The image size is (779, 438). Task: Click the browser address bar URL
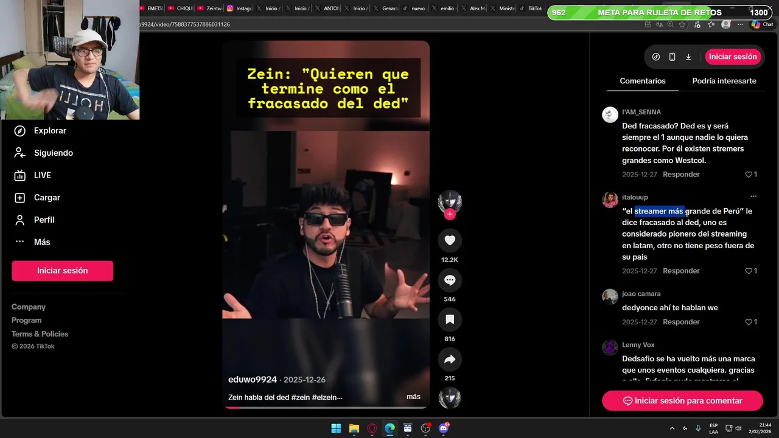click(185, 24)
